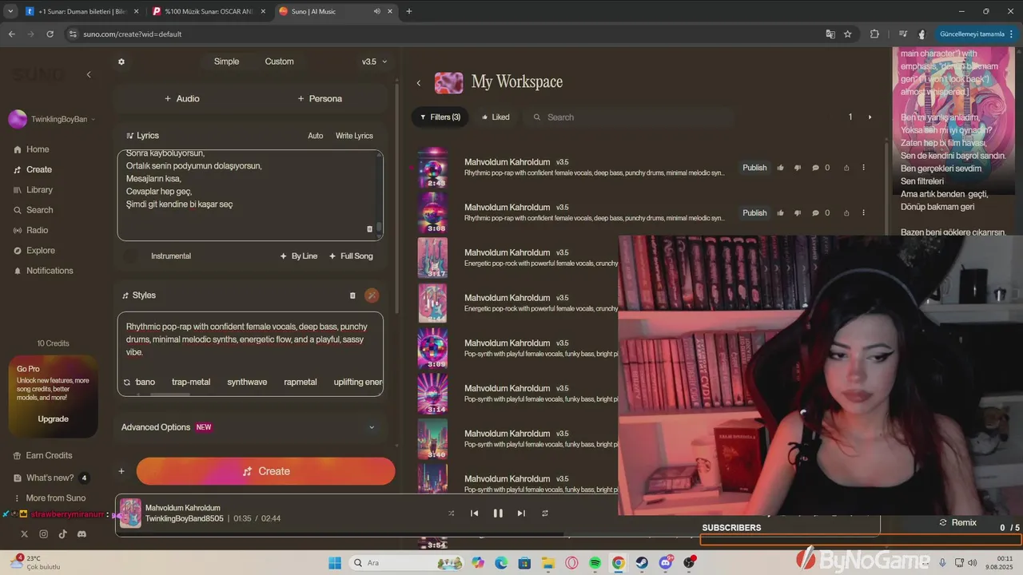Screen dimensions: 1023x575
Task: Publish the first Mahvoldum Kahroldum song
Action: (x=754, y=168)
